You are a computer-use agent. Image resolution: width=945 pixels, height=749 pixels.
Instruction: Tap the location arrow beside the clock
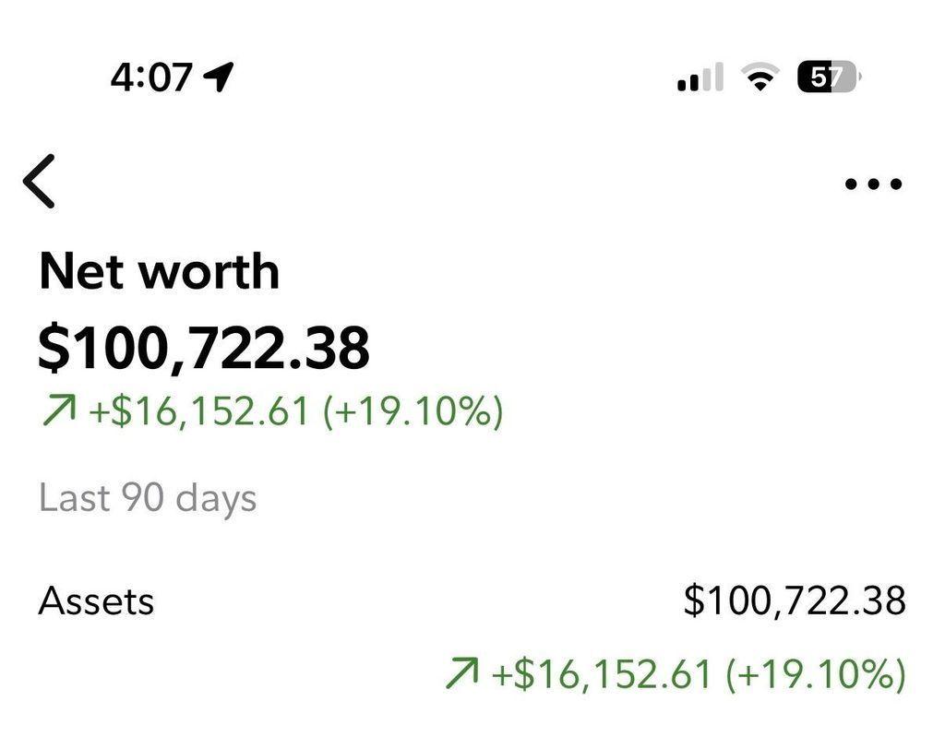click(219, 77)
